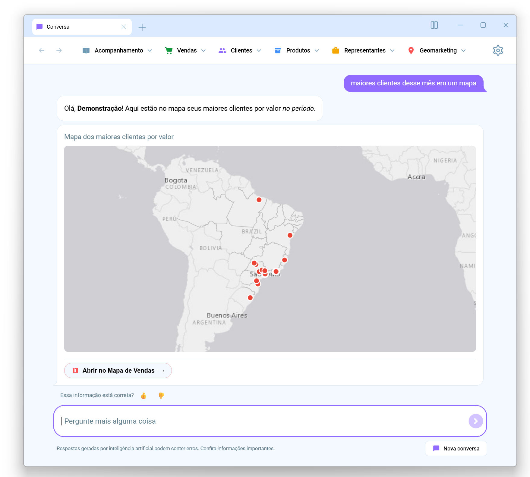
Task: Give thumbs up feedback
Action: [144, 396]
